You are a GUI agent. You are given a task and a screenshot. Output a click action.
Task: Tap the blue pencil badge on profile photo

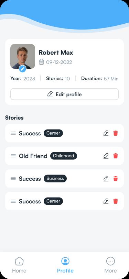point(22,69)
